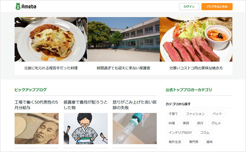Image resolution: width=246 pixels, height=152 pixels.
Task: Open link 分厚いコストコ肉の美味な焼き方
Action: pos(196,68)
